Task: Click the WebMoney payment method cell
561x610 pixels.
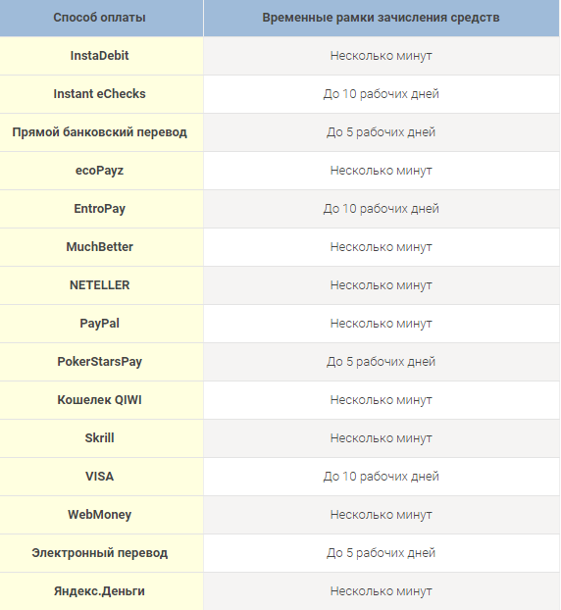Action: point(99,515)
